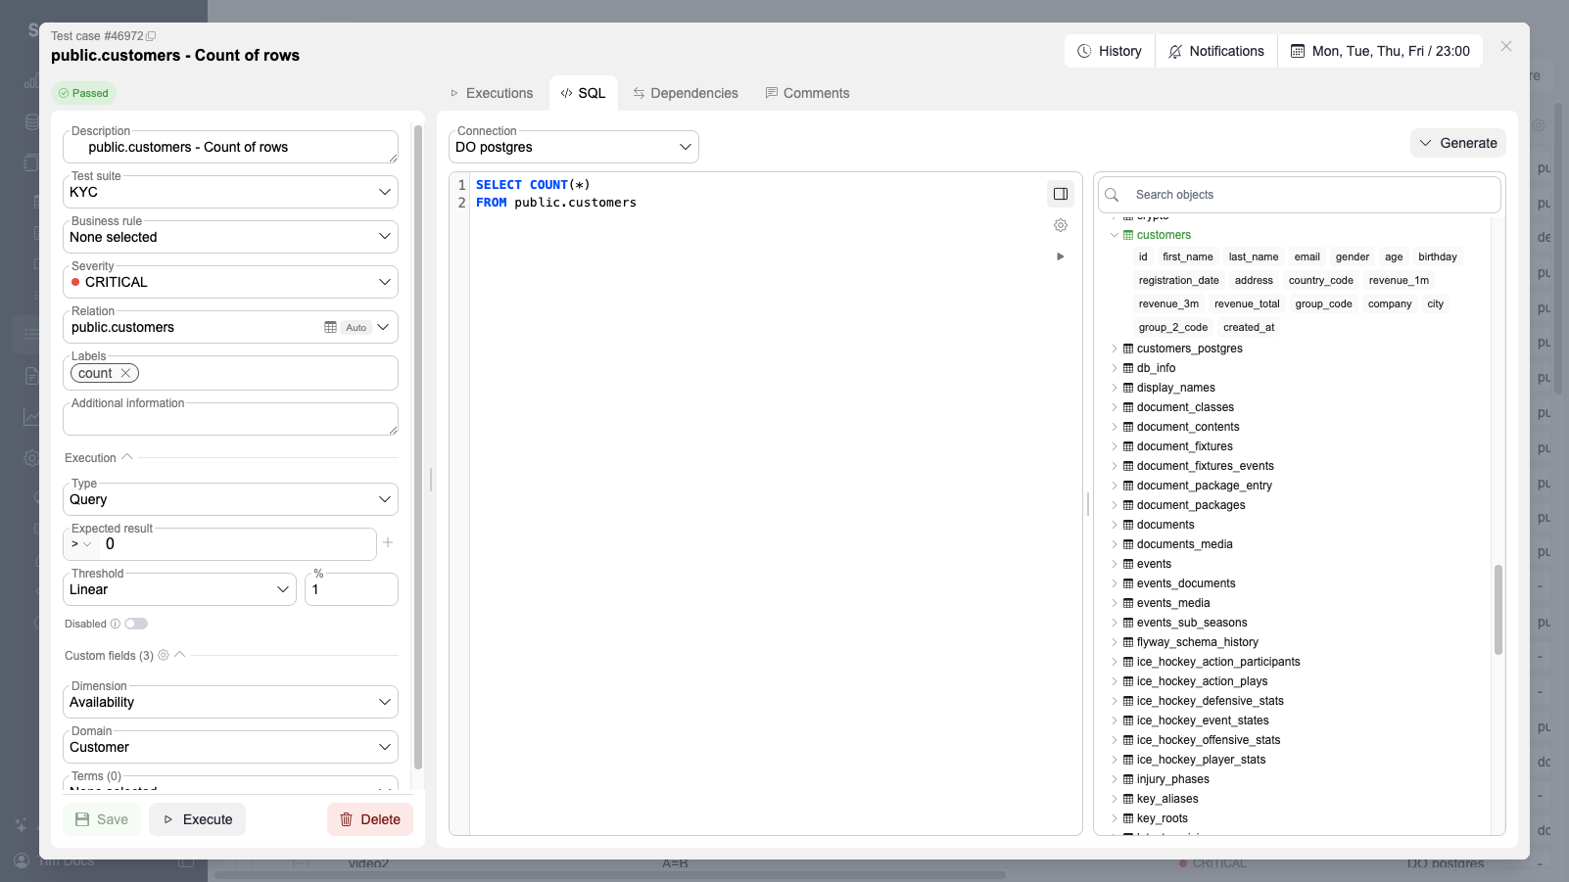Open the Test suite KYC dropdown
The height and width of the screenshot is (882, 1569).
(230, 192)
